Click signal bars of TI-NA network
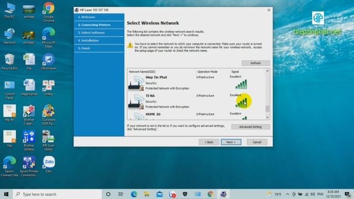 (241, 103)
